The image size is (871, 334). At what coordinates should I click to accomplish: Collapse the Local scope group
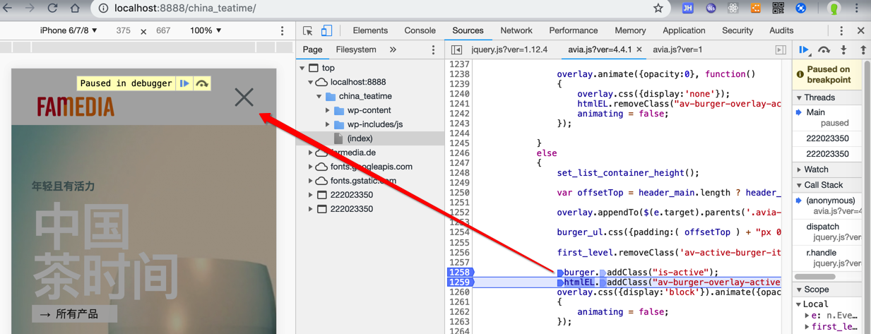(x=800, y=304)
